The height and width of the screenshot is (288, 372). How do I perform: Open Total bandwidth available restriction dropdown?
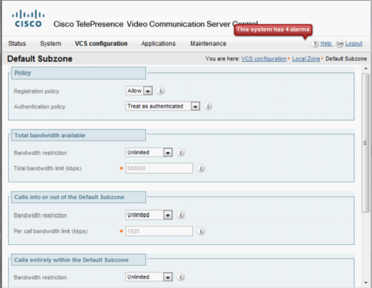click(x=149, y=152)
